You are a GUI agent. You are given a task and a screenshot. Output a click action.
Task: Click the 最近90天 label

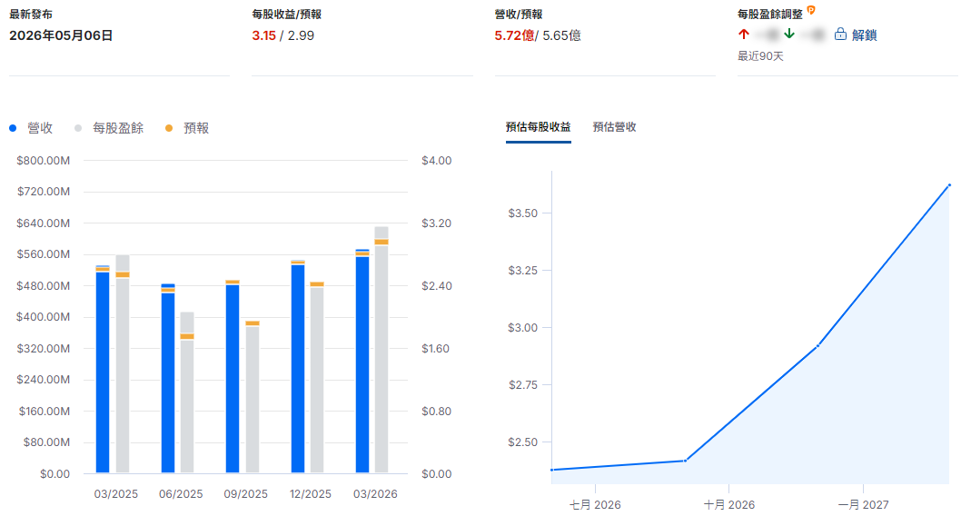(760, 56)
